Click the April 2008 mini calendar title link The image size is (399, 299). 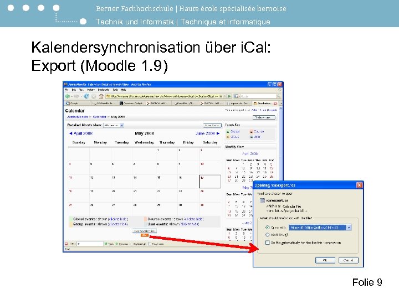(x=250, y=154)
